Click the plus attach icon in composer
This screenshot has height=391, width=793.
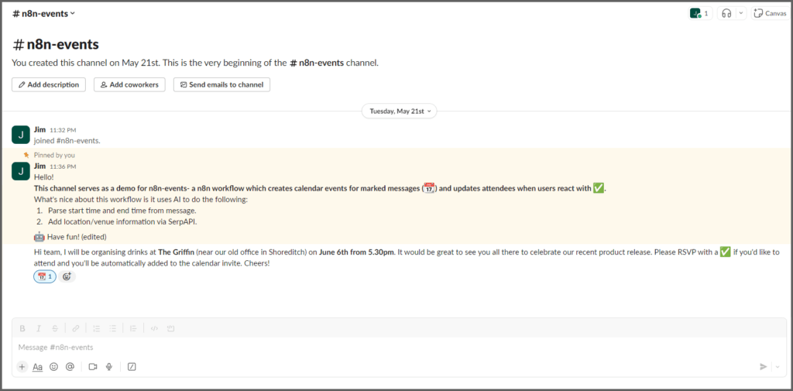[22, 367]
